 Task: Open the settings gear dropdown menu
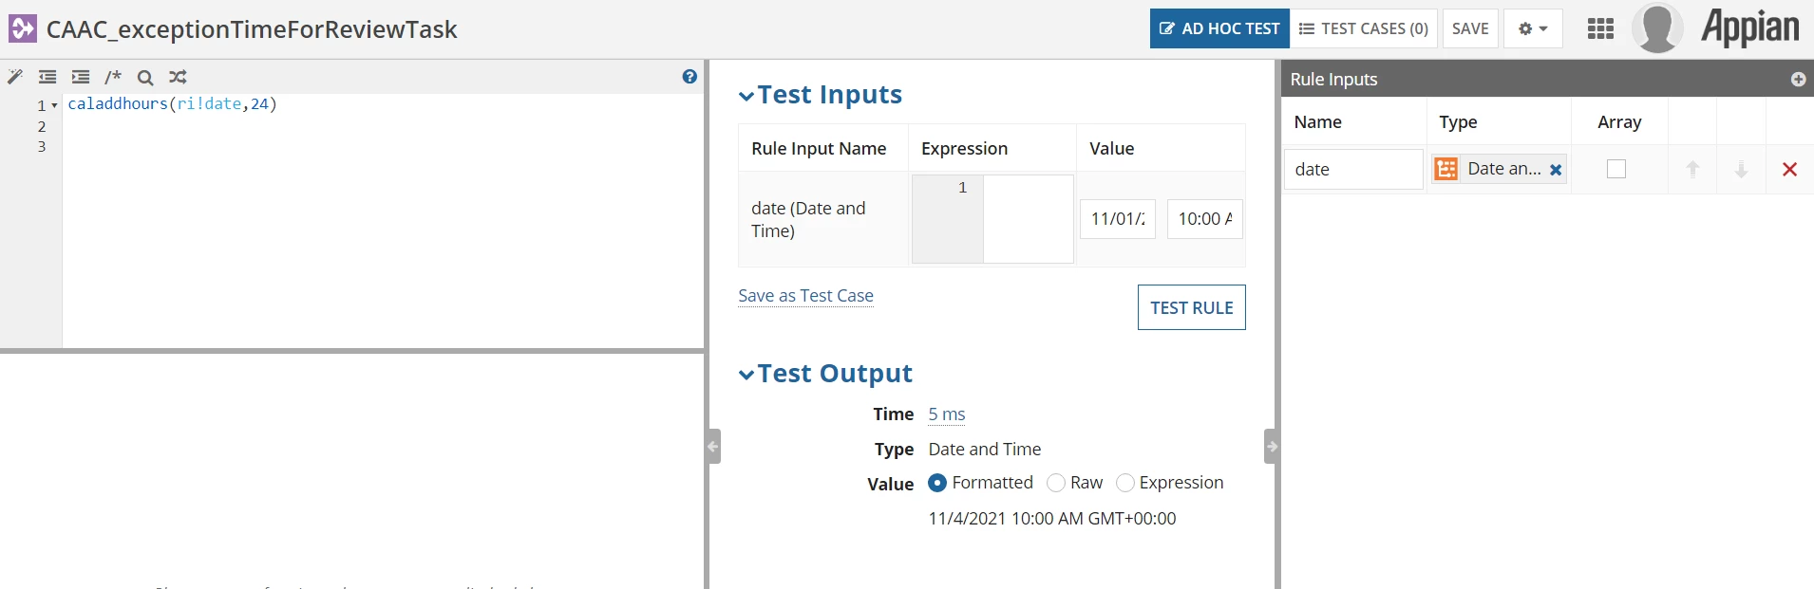point(1533,28)
